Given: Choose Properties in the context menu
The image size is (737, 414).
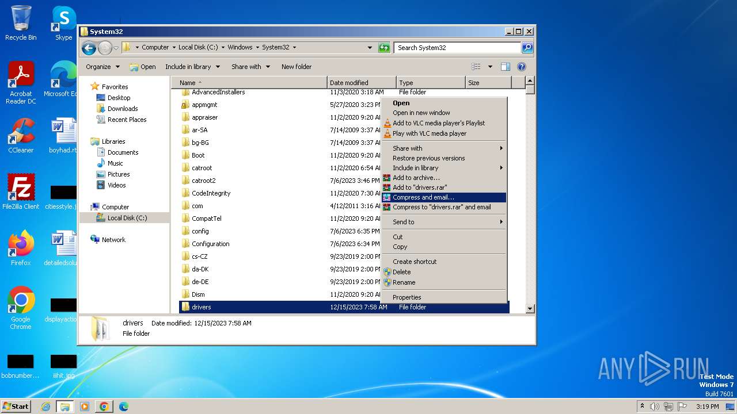Looking at the screenshot, I should point(407,297).
